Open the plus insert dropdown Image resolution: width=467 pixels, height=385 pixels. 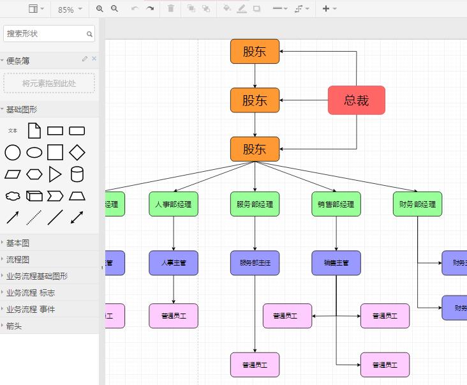pyautogui.click(x=329, y=9)
